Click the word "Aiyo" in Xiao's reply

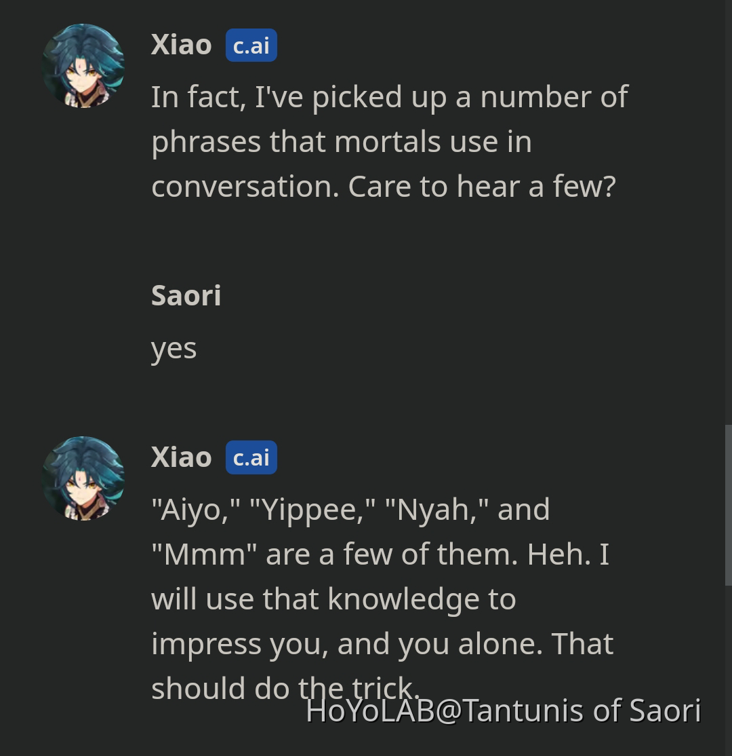194,510
